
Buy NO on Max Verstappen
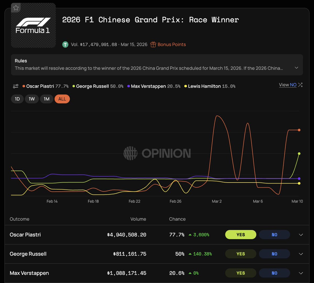(274, 273)
